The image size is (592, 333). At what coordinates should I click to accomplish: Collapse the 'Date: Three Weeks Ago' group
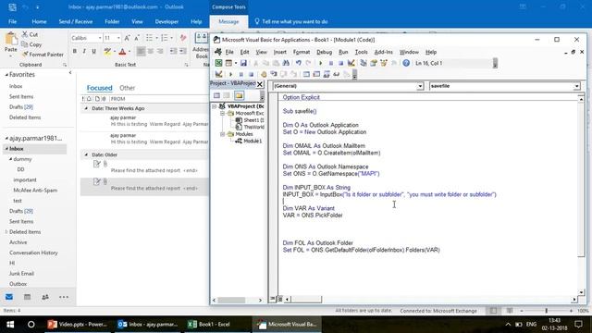pos(86,108)
